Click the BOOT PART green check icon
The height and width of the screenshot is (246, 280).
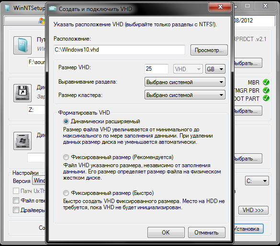(266, 98)
